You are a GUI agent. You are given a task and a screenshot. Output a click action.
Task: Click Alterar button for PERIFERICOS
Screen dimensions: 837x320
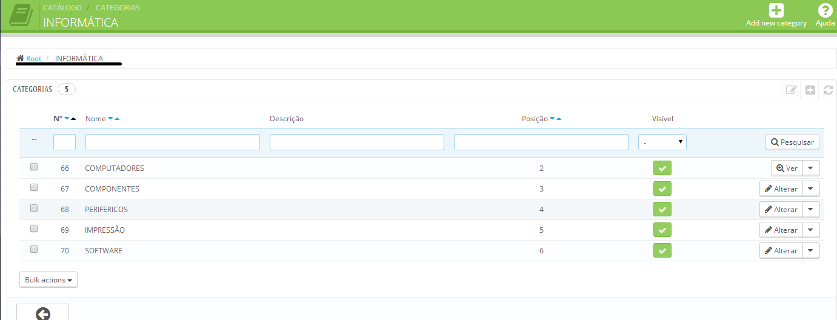click(781, 210)
